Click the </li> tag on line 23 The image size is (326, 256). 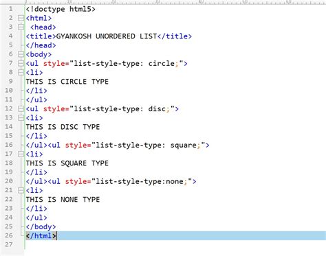tap(36, 209)
